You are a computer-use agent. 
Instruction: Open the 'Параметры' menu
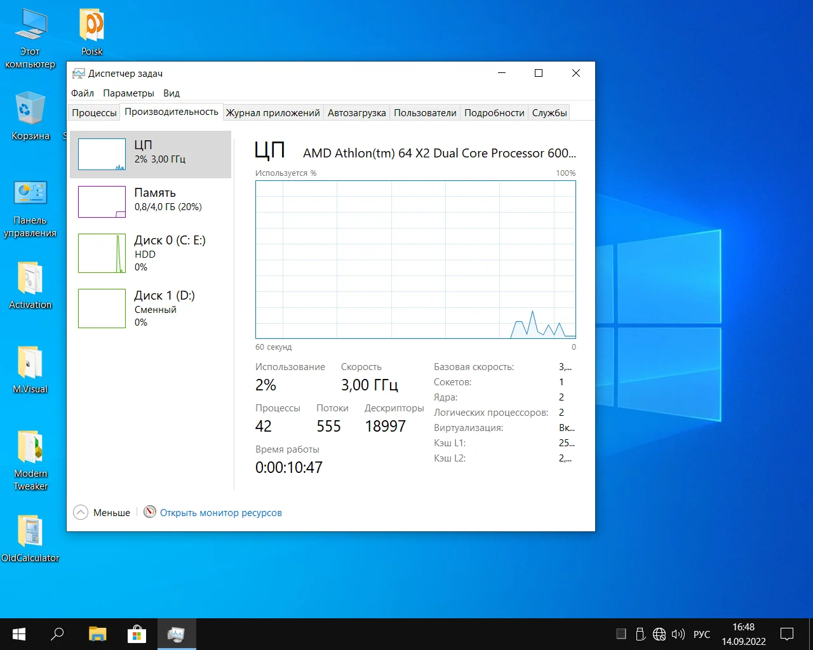128,93
